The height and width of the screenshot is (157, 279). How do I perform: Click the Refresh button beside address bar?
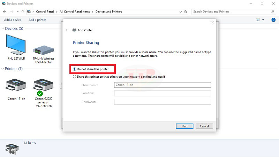tap(186, 11)
